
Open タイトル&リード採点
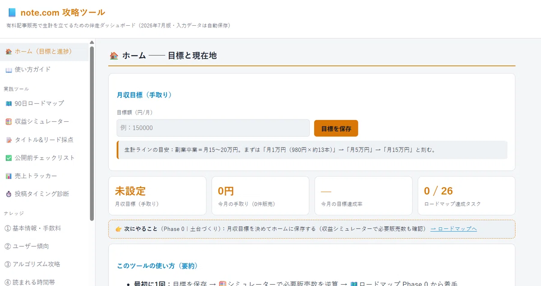point(44,139)
